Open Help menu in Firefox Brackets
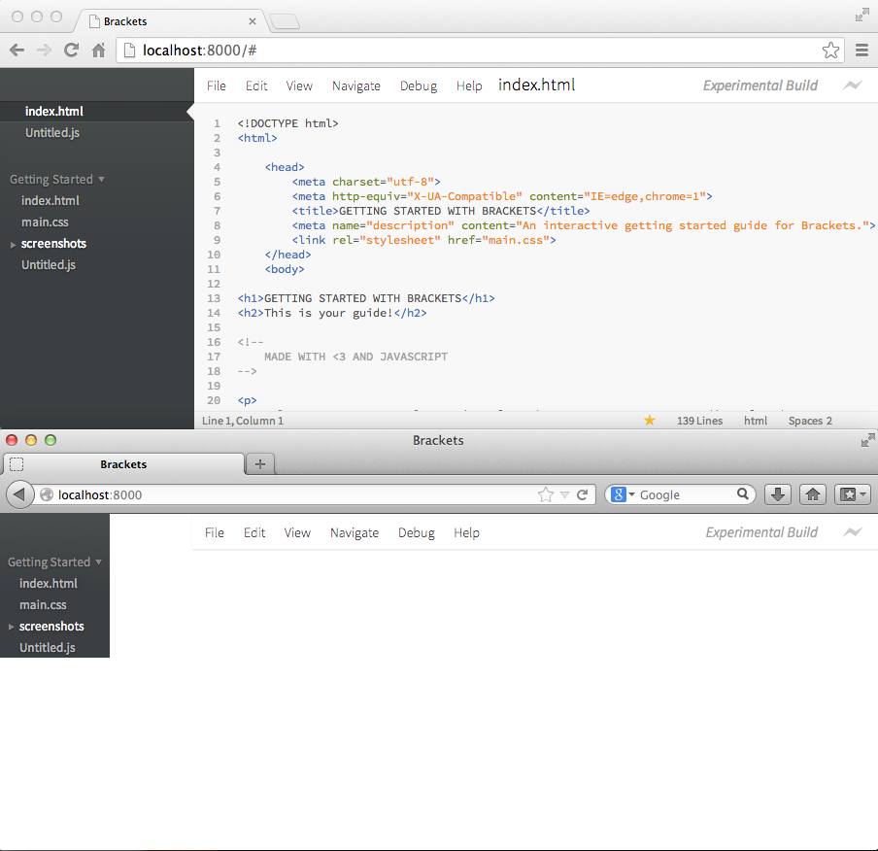Image resolution: width=878 pixels, height=851 pixels. point(466,532)
